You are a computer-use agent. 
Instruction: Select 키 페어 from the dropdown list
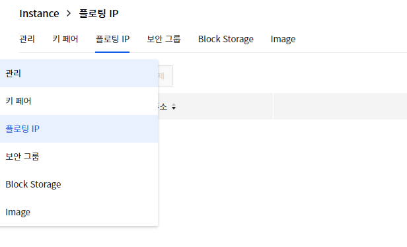tap(79, 101)
